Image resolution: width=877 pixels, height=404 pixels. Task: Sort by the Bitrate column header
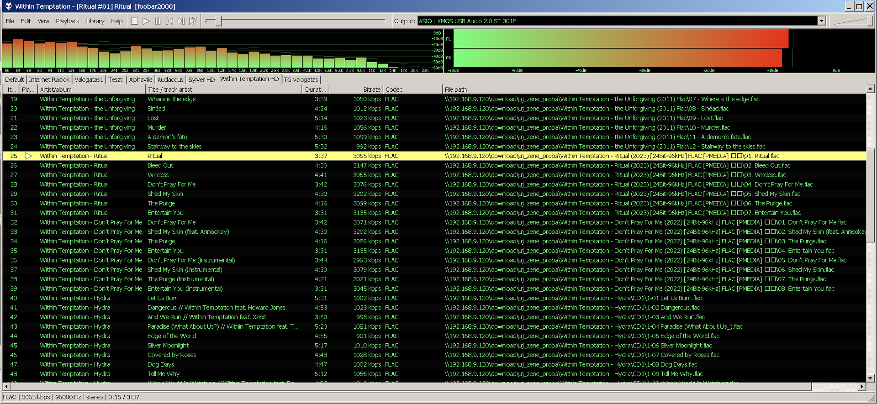(x=356, y=89)
